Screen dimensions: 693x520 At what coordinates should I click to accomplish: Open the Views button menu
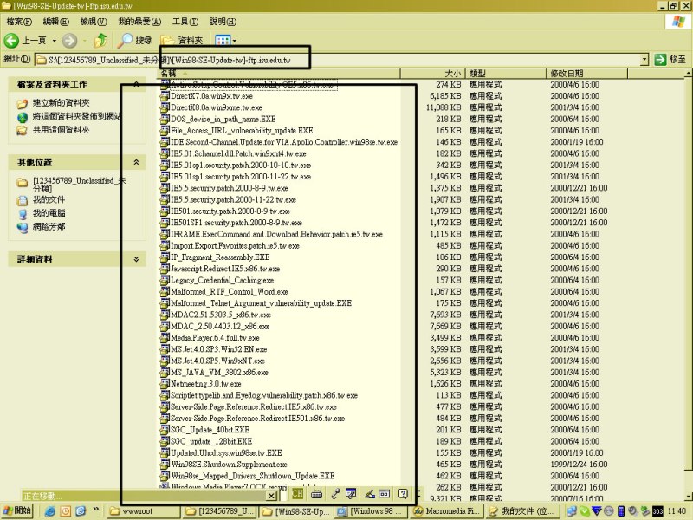tap(225, 41)
